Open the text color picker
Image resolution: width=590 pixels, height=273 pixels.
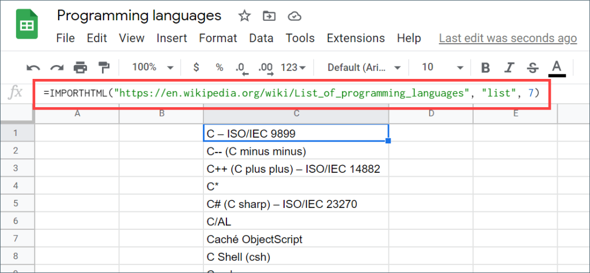point(557,67)
